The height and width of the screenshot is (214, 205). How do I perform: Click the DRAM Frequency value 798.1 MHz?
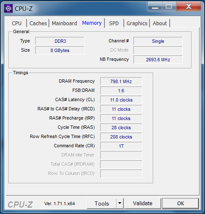click(x=121, y=81)
